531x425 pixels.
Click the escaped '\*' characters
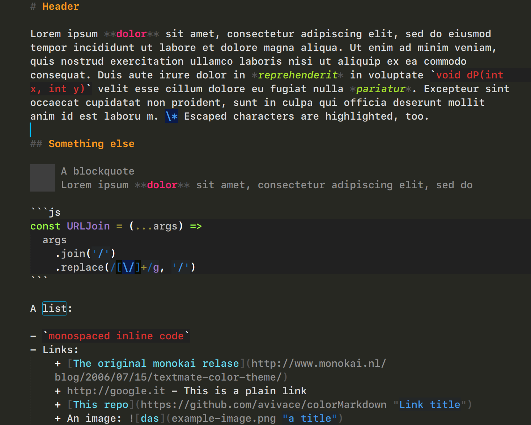[x=171, y=116]
